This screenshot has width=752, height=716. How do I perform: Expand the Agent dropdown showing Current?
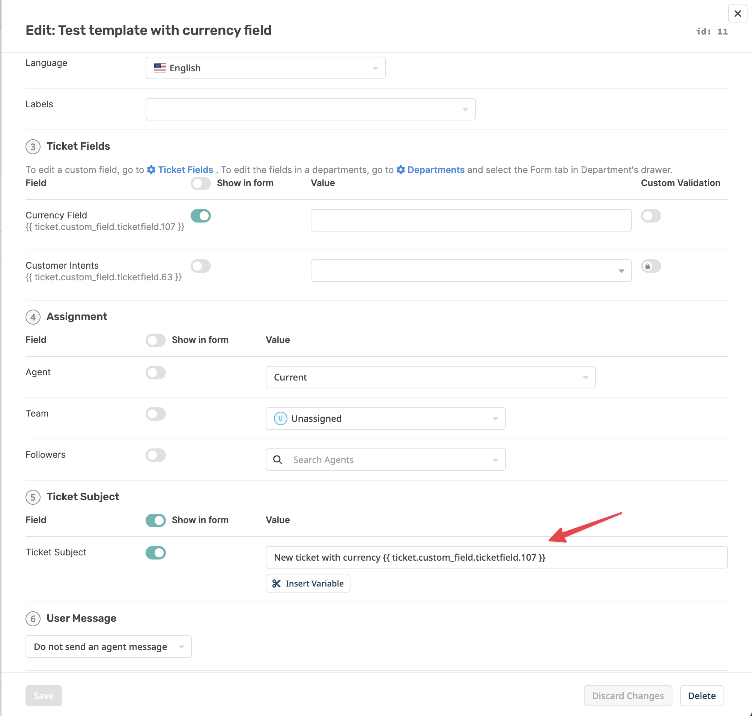point(430,377)
